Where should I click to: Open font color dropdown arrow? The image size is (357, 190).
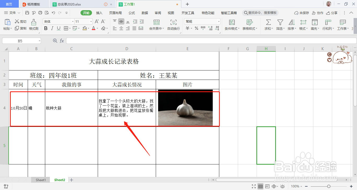[x=97, y=28]
